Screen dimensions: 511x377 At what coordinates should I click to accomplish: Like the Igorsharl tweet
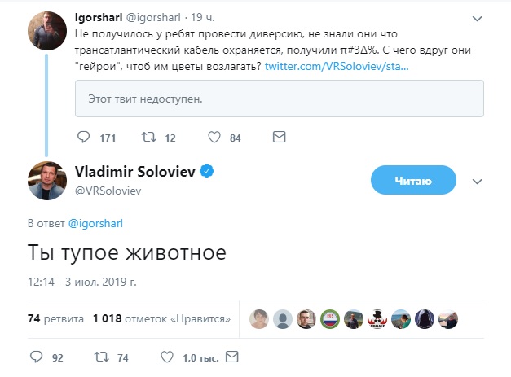(x=215, y=138)
